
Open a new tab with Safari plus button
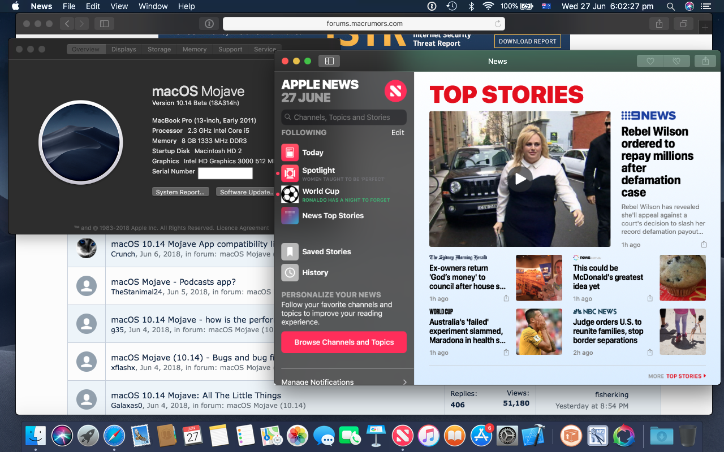pyautogui.click(x=705, y=27)
